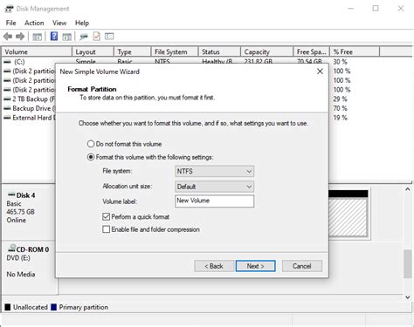
Task: Sort by the % Free column header
Action: [355, 51]
